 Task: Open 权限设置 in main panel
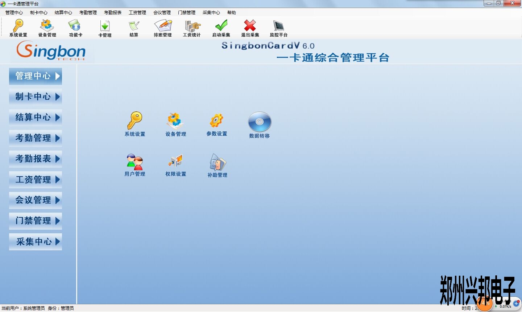click(x=176, y=165)
